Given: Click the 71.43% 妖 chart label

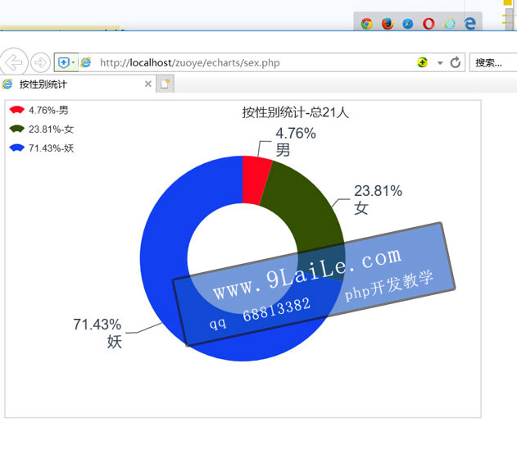Looking at the screenshot, I should (x=98, y=333).
